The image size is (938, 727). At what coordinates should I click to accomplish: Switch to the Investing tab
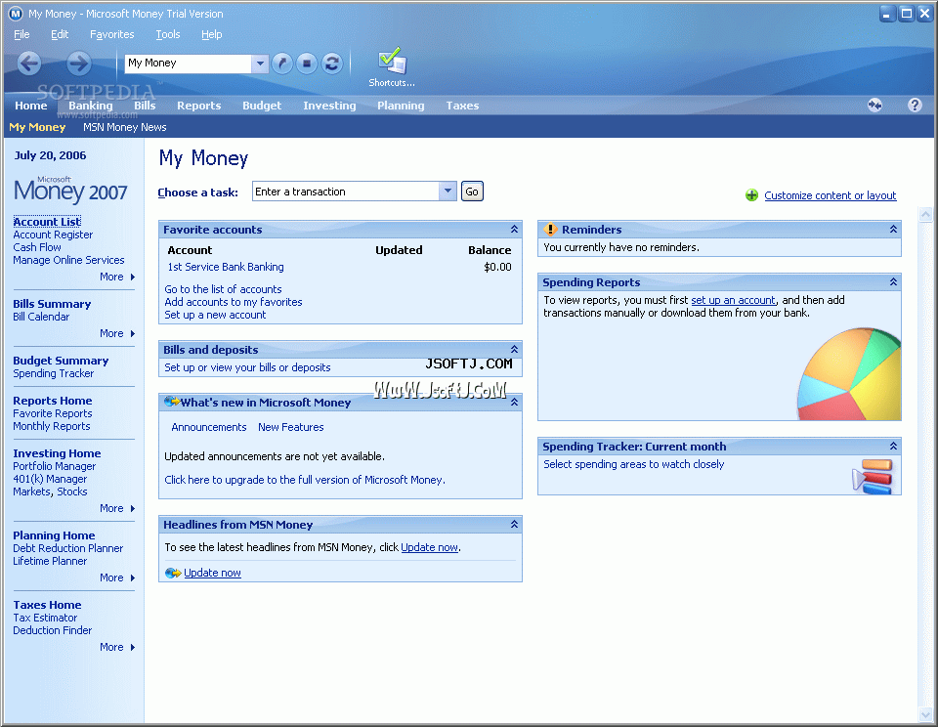click(329, 106)
